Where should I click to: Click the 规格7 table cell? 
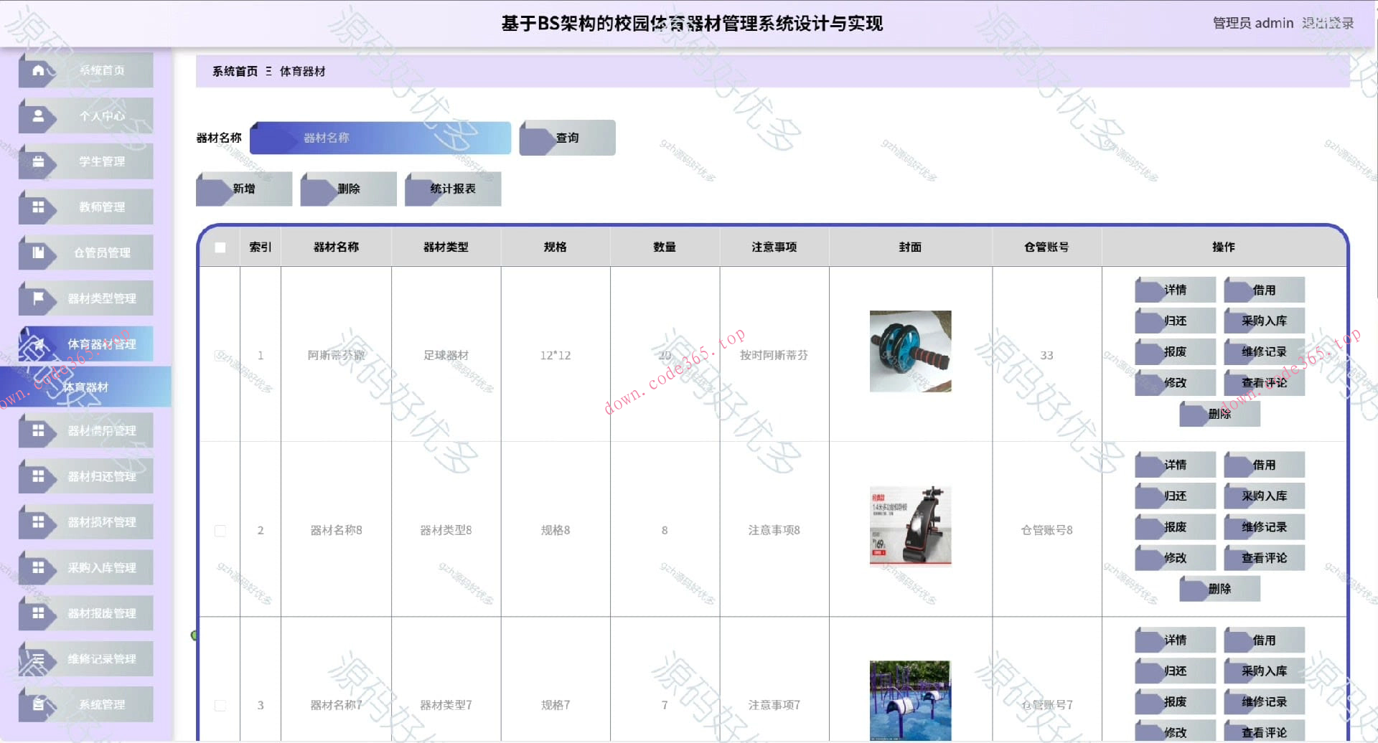[556, 705]
